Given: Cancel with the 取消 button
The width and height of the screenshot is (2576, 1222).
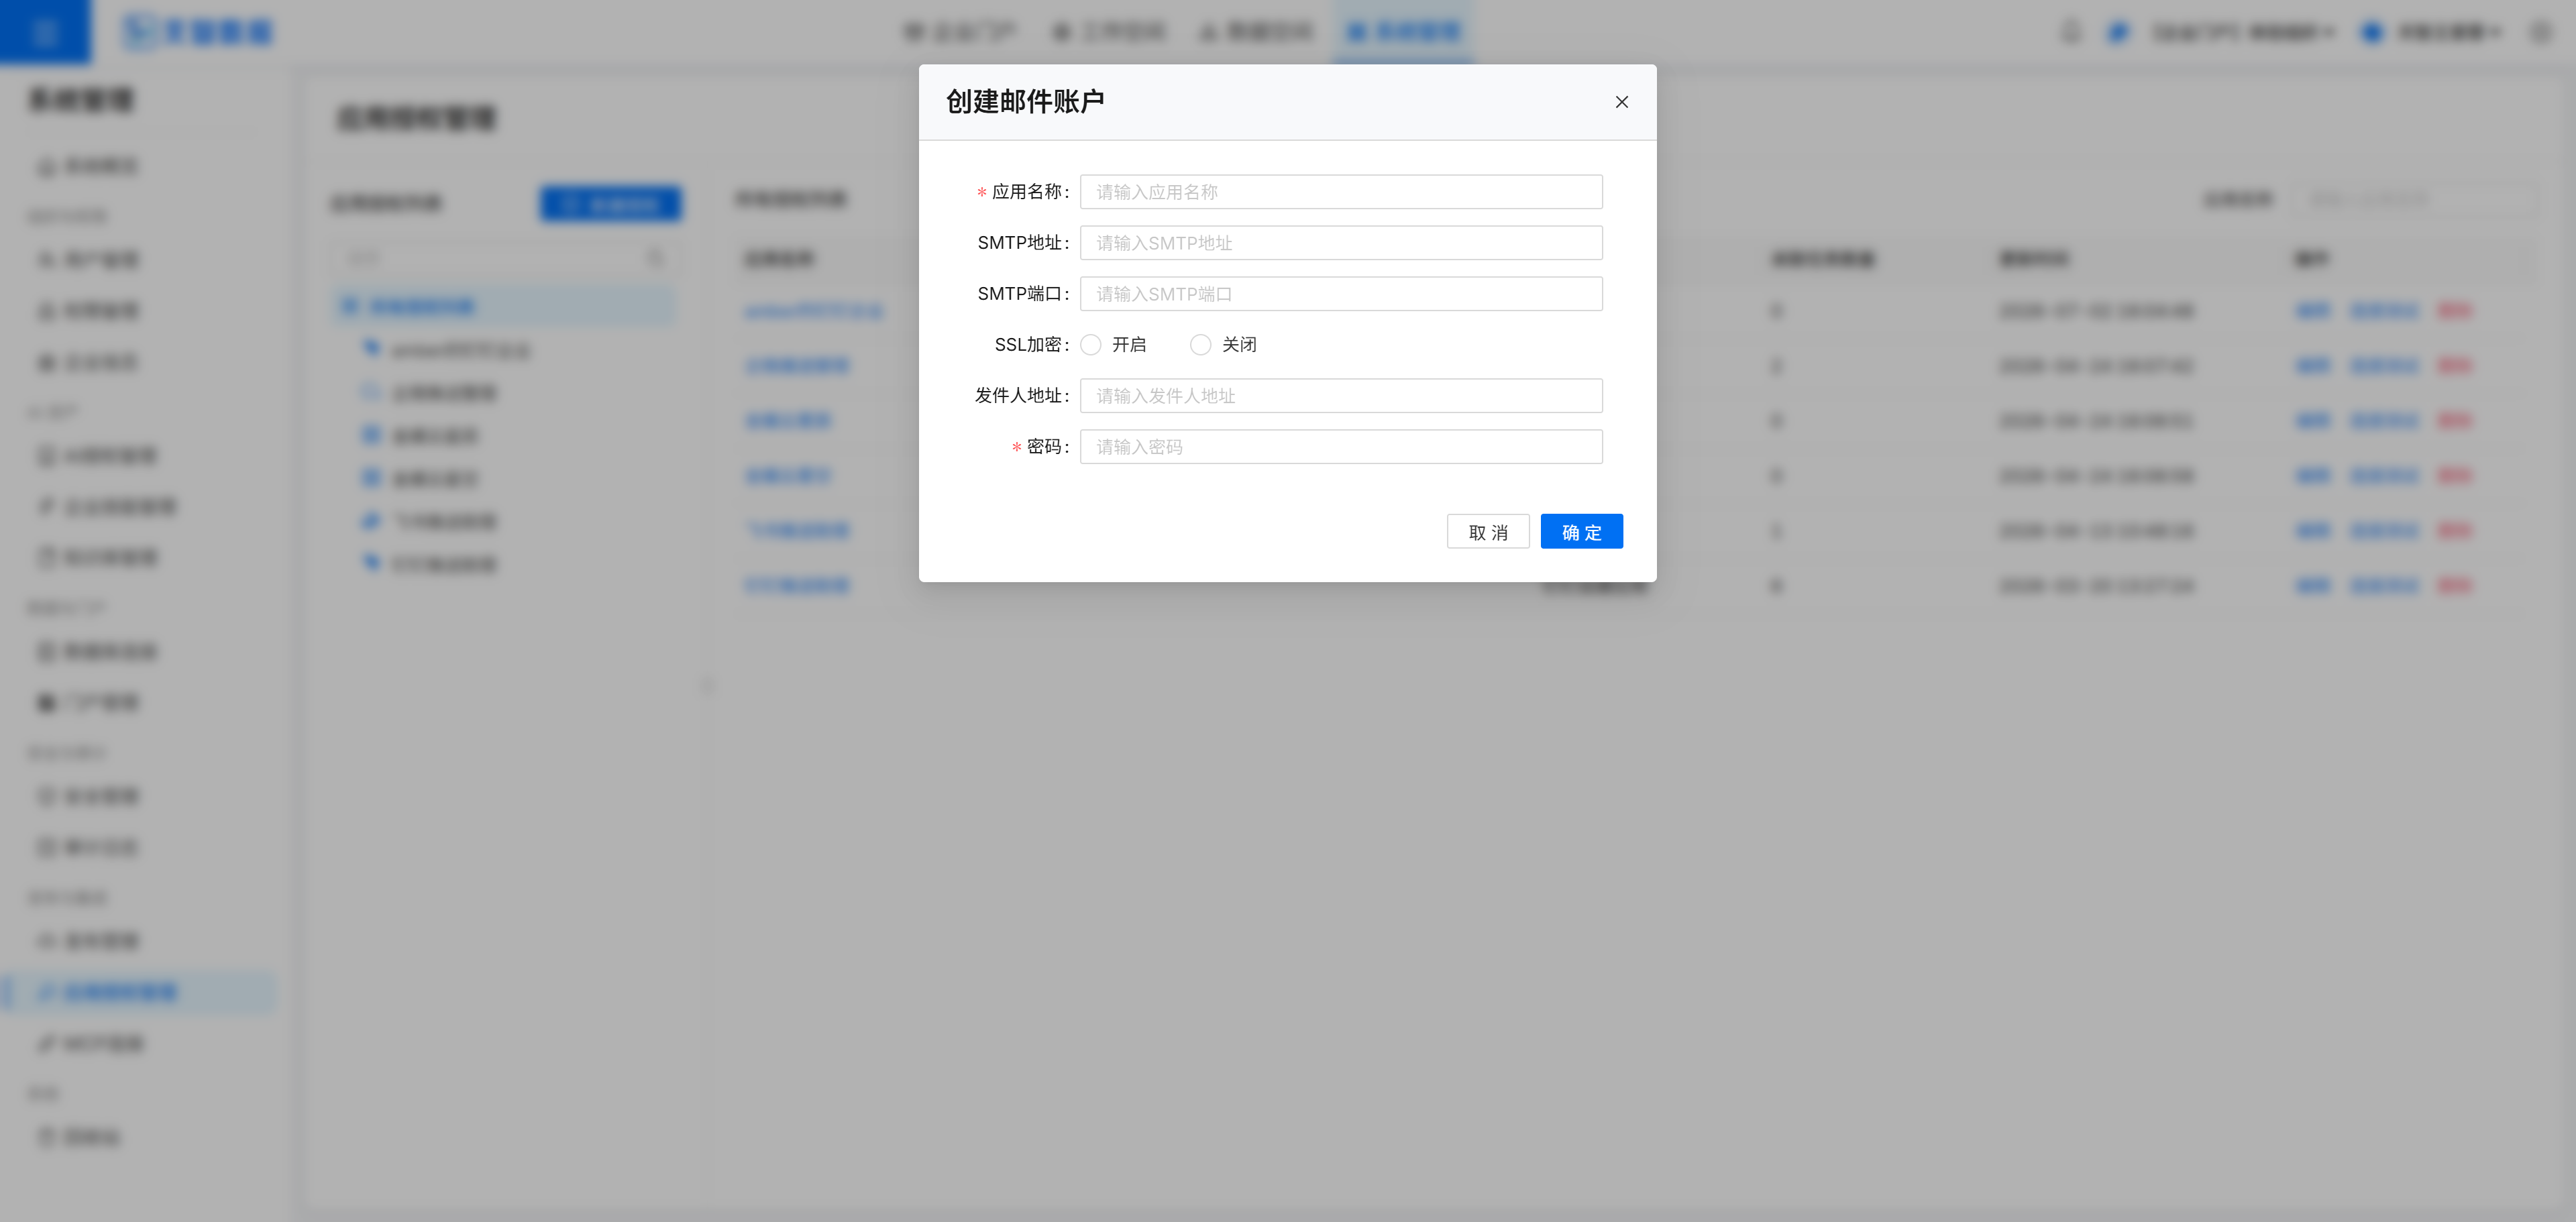Looking at the screenshot, I should (x=1487, y=532).
